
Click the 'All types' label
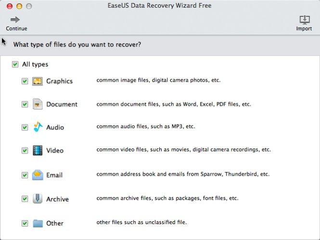[x=35, y=64]
